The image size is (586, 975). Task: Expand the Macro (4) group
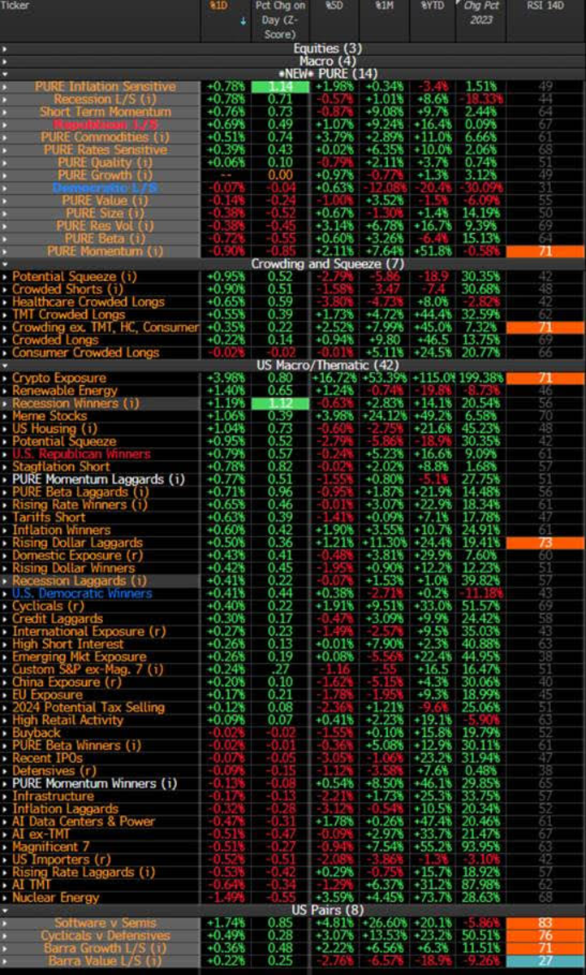(x=5, y=61)
